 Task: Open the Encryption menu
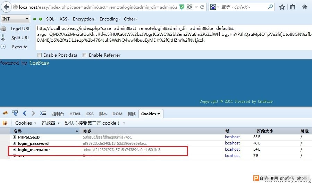pos(84,19)
